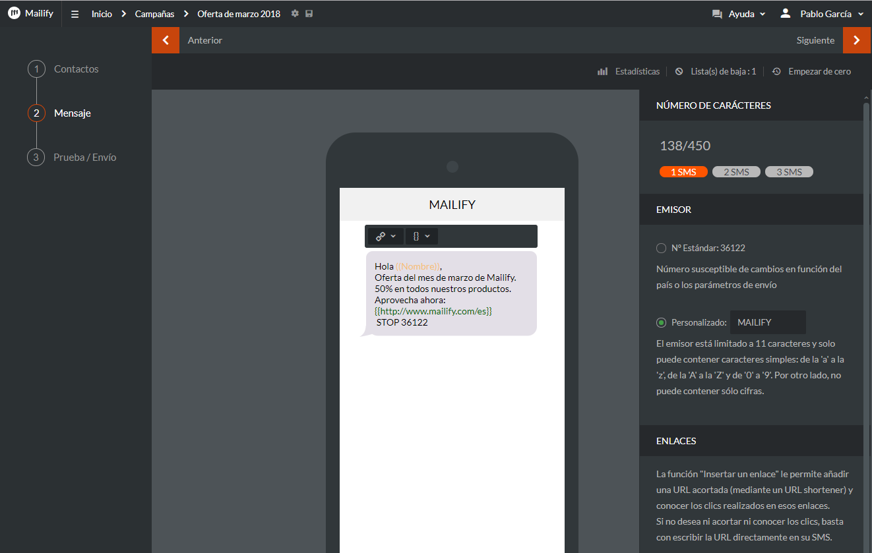Click Empezar de cero text
872x553 pixels.
(820, 71)
